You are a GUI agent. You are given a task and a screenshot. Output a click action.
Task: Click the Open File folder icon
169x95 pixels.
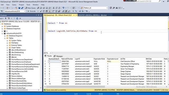(16, 8)
